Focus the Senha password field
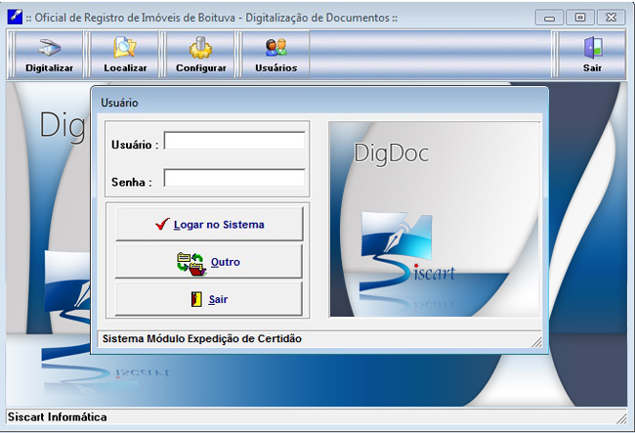This screenshot has height=433, width=635. pos(234,178)
